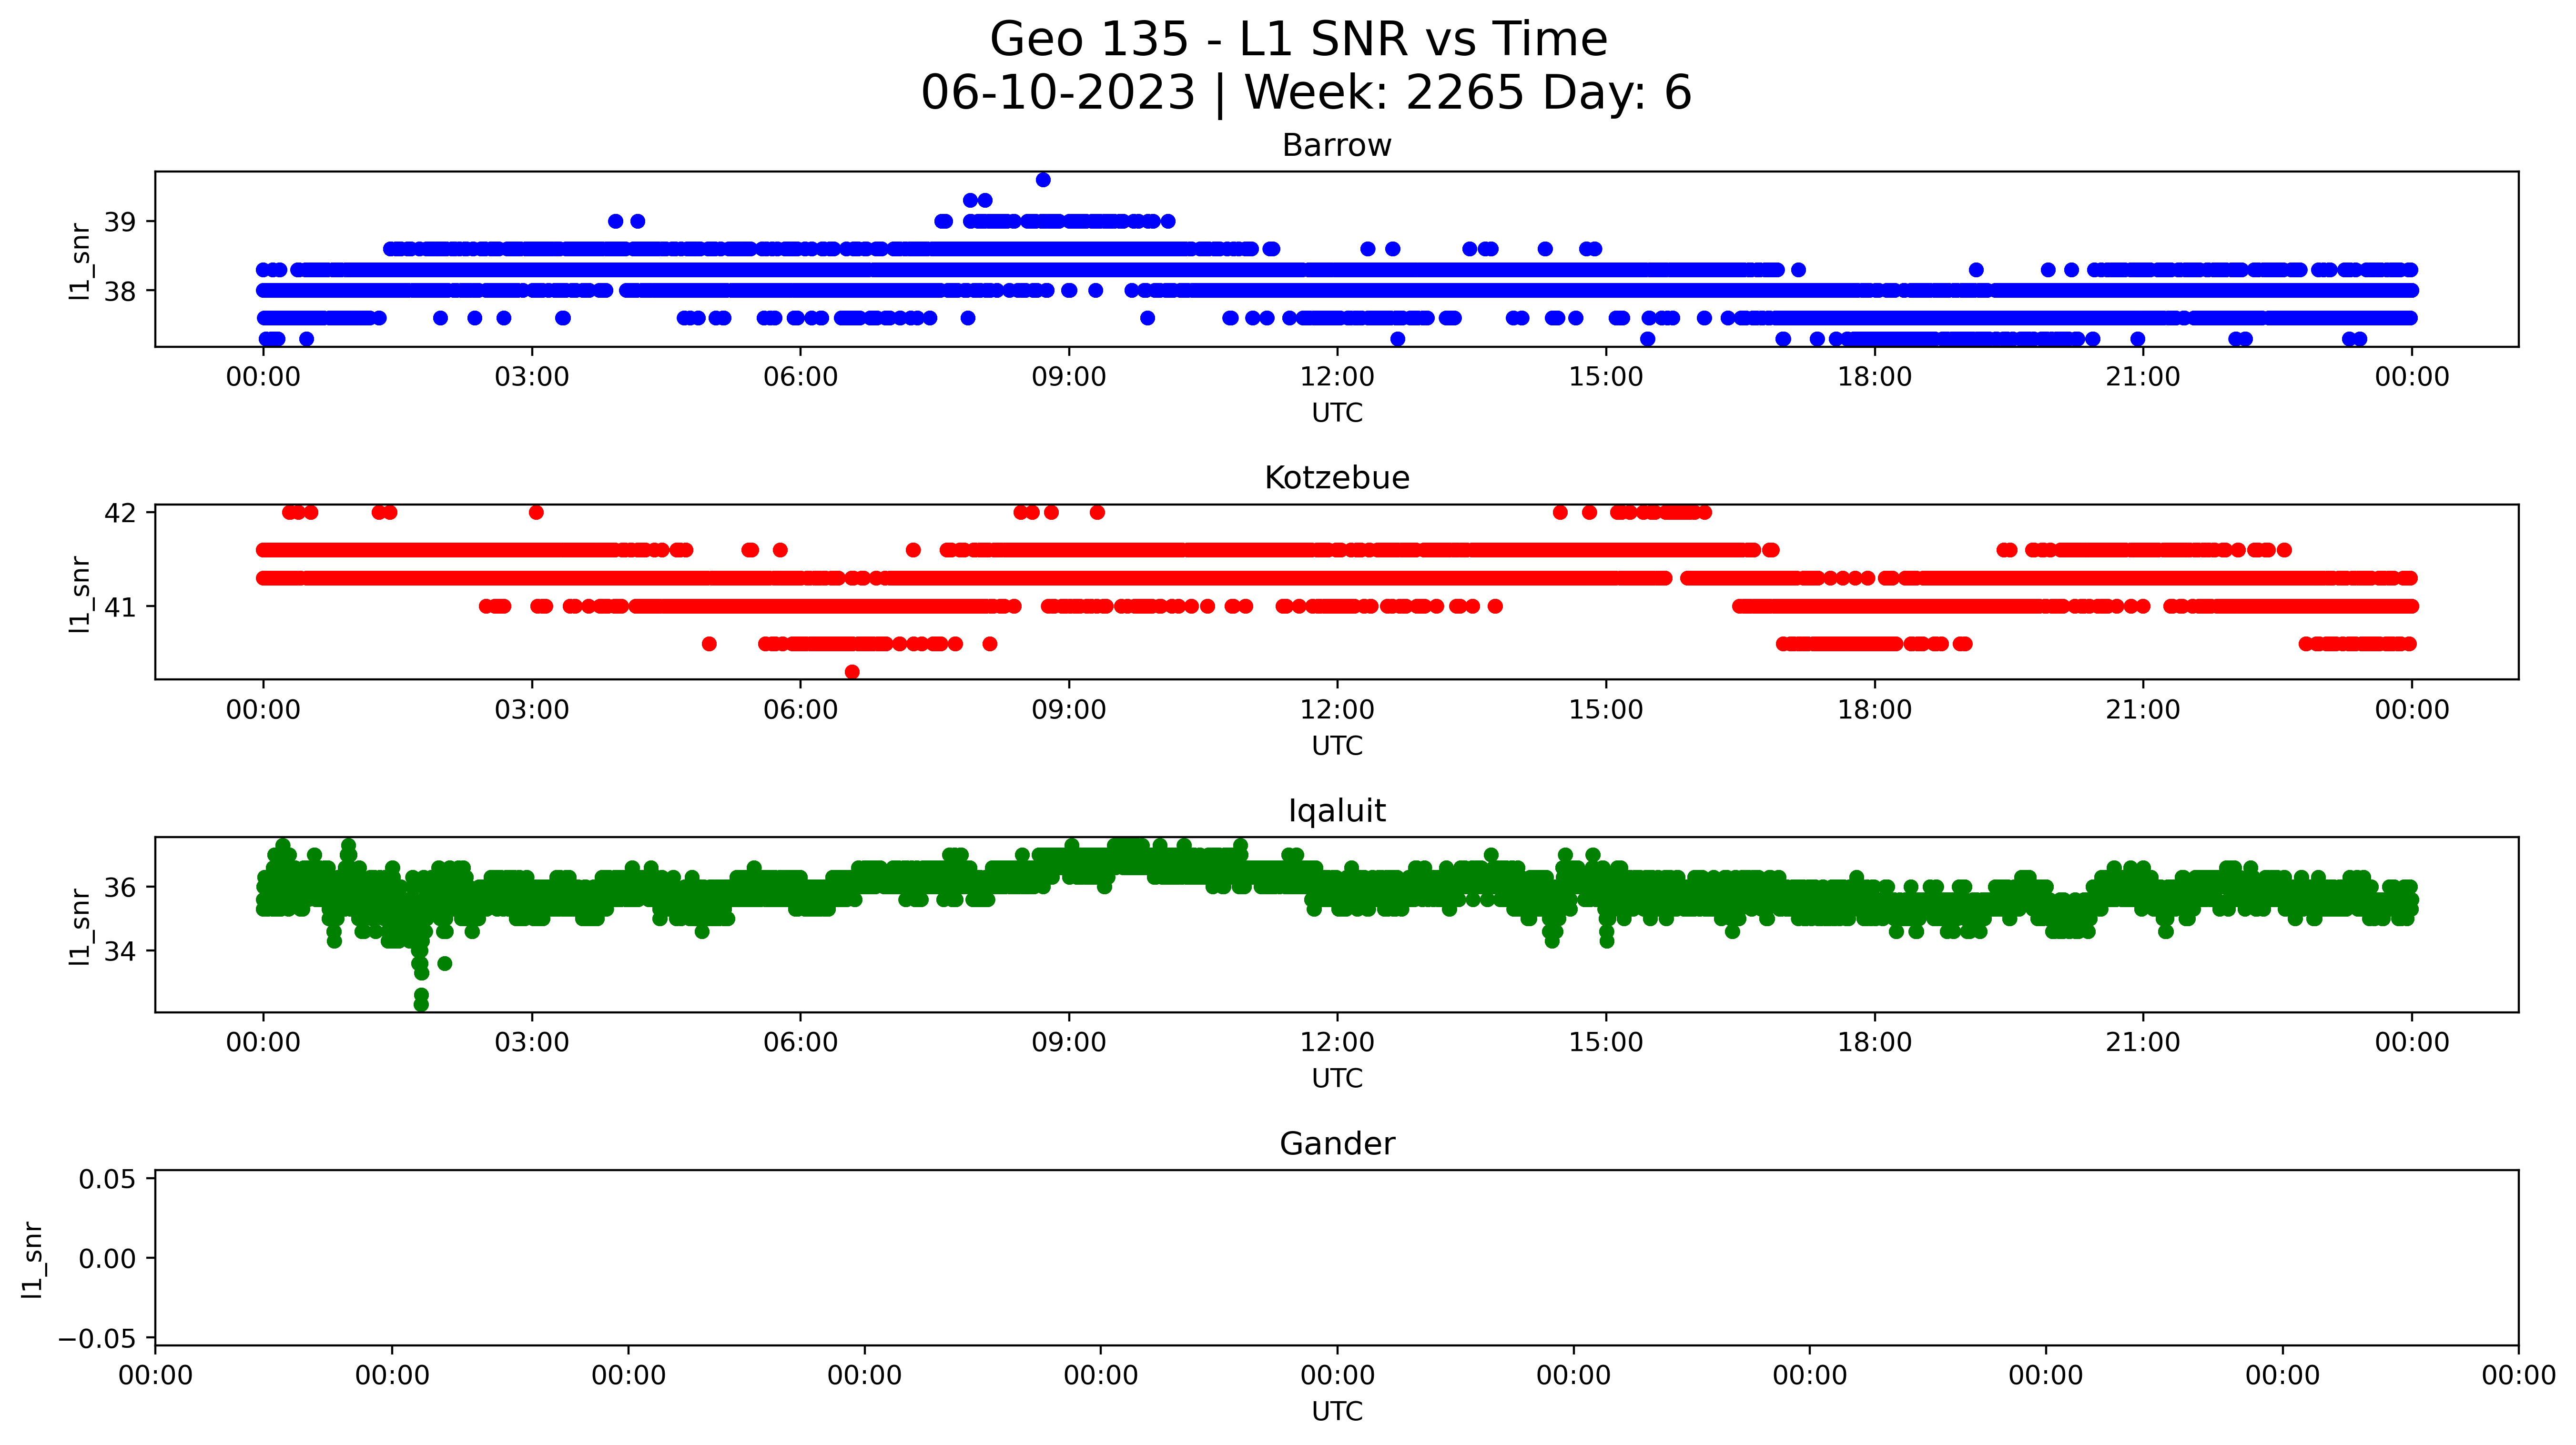Click the highest blue data point in Barrow plot
Viewport: 2576px width, 1445px height.
pyautogui.click(x=1043, y=180)
